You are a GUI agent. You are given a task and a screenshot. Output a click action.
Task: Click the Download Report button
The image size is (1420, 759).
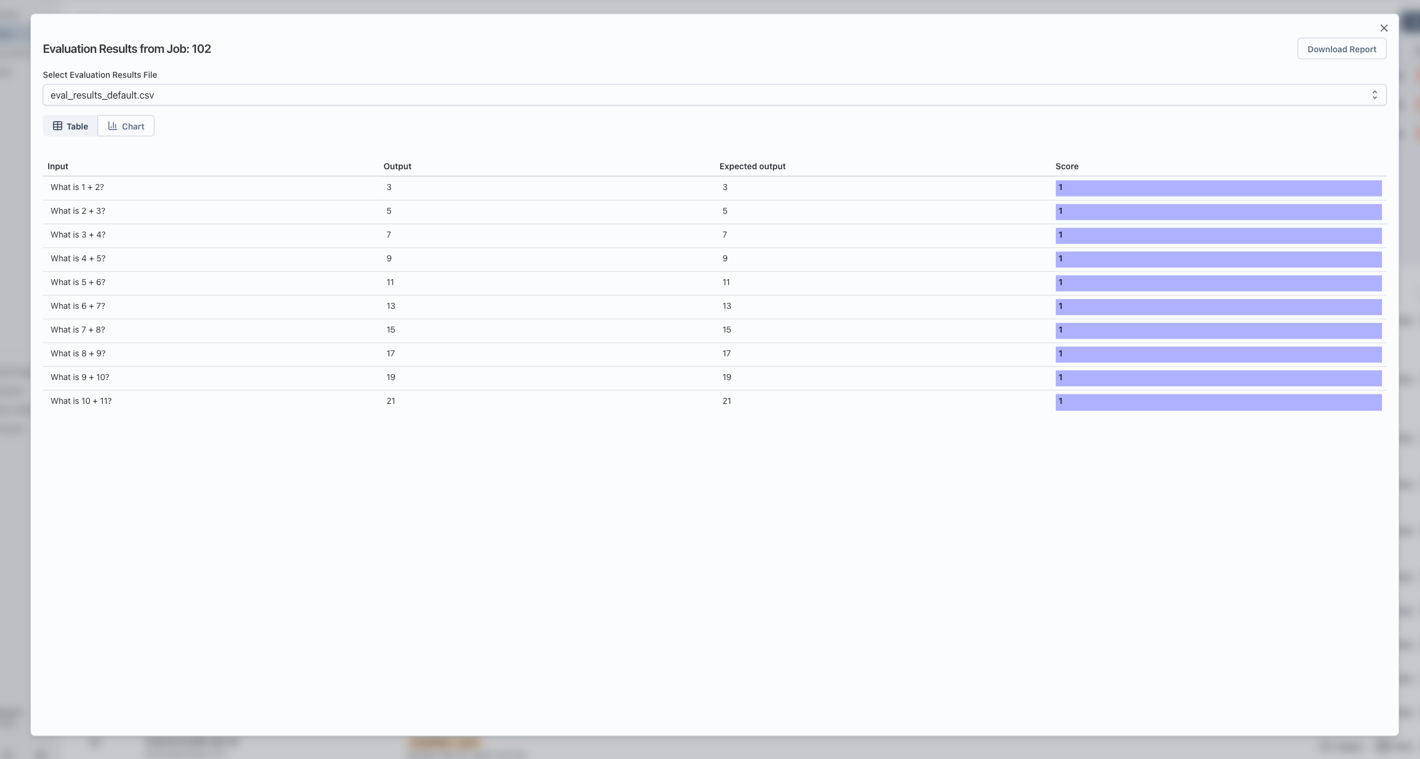(x=1341, y=48)
